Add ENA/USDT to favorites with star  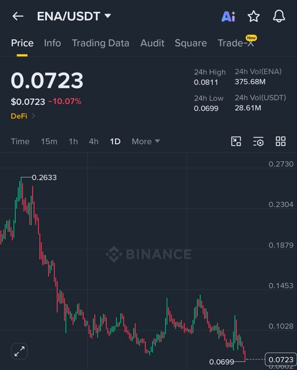tap(254, 16)
